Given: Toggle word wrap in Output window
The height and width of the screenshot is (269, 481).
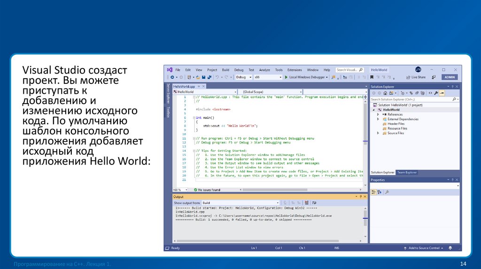Looking at the screenshot, I should [314, 203].
